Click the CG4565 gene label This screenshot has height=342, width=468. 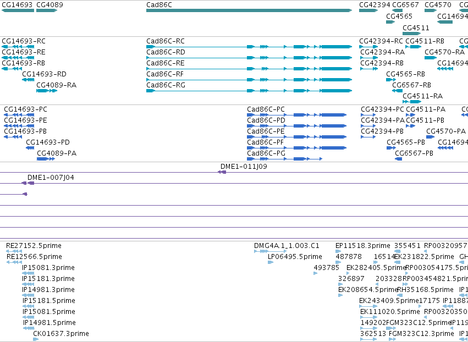click(399, 16)
